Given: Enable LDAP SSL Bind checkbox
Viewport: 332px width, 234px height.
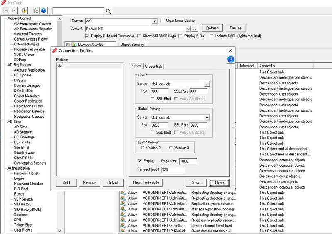Looking at the screenshot, I should click(152, 99).
